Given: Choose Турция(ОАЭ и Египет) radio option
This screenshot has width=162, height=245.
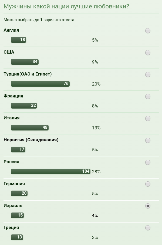Looking at the screenshot, I should point(148,75).
